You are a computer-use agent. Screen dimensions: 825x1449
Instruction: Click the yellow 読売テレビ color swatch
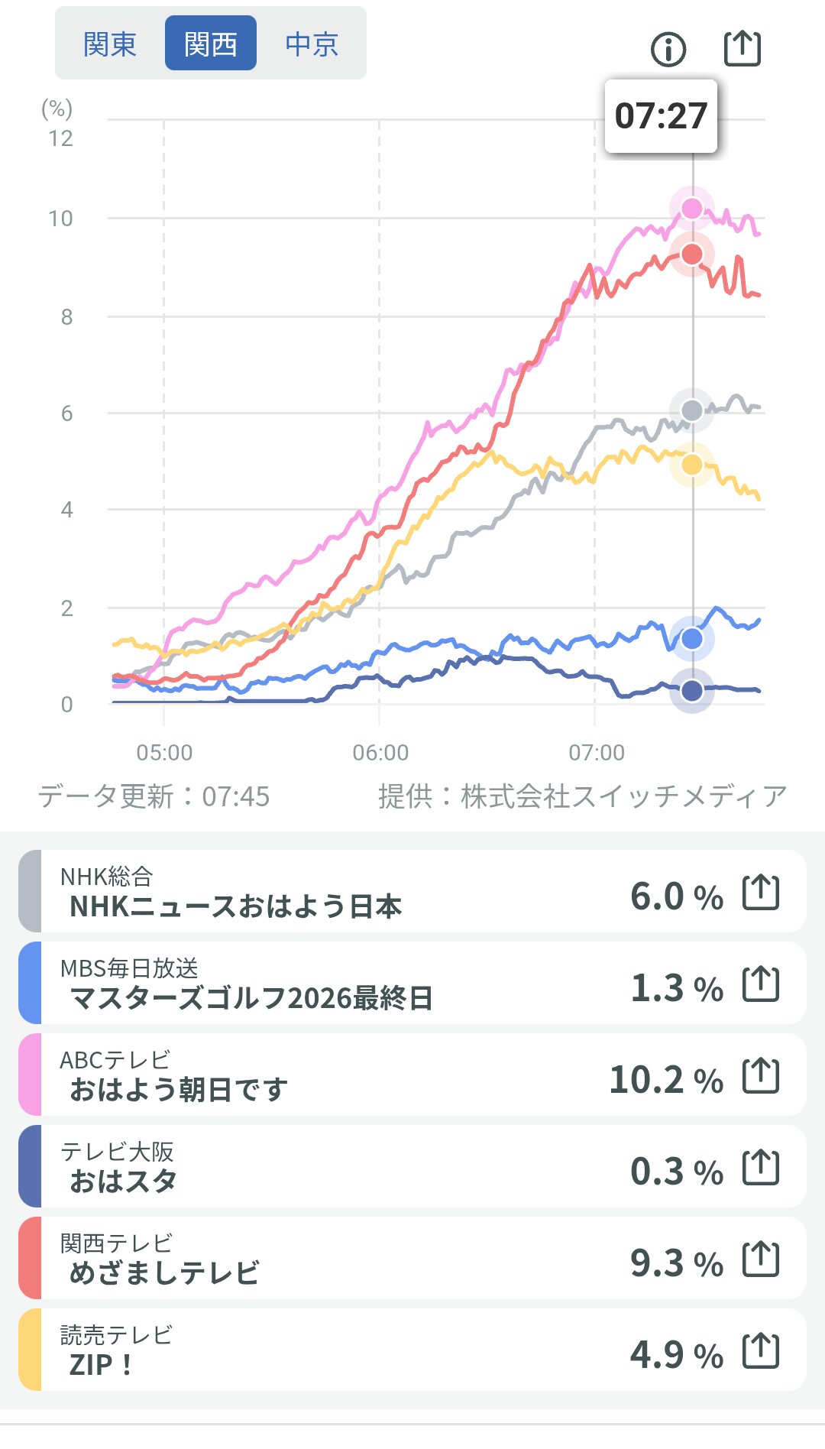pos(30,1350)
